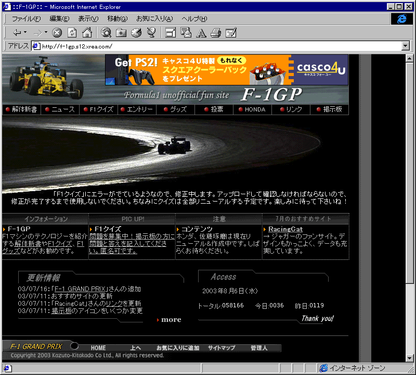
Task: Click the HOME footer link
Action: coord(98,348)
